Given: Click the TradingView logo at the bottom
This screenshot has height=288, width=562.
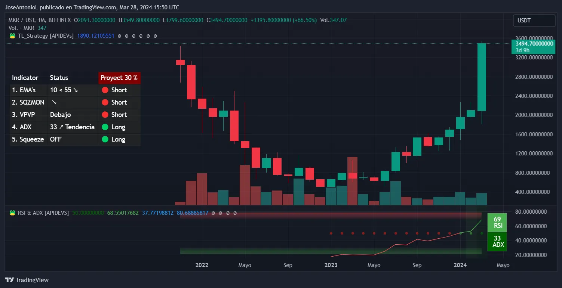Looking at the screenshot, I should (27, 280).
